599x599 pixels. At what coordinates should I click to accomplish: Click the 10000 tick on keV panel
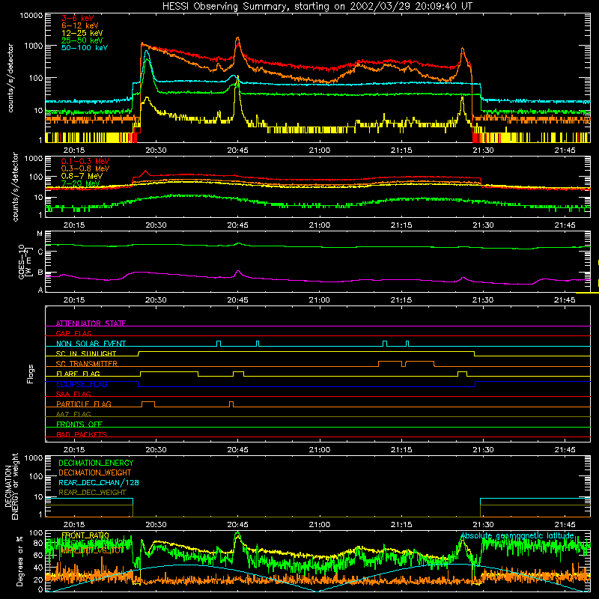tap(31, 15)
